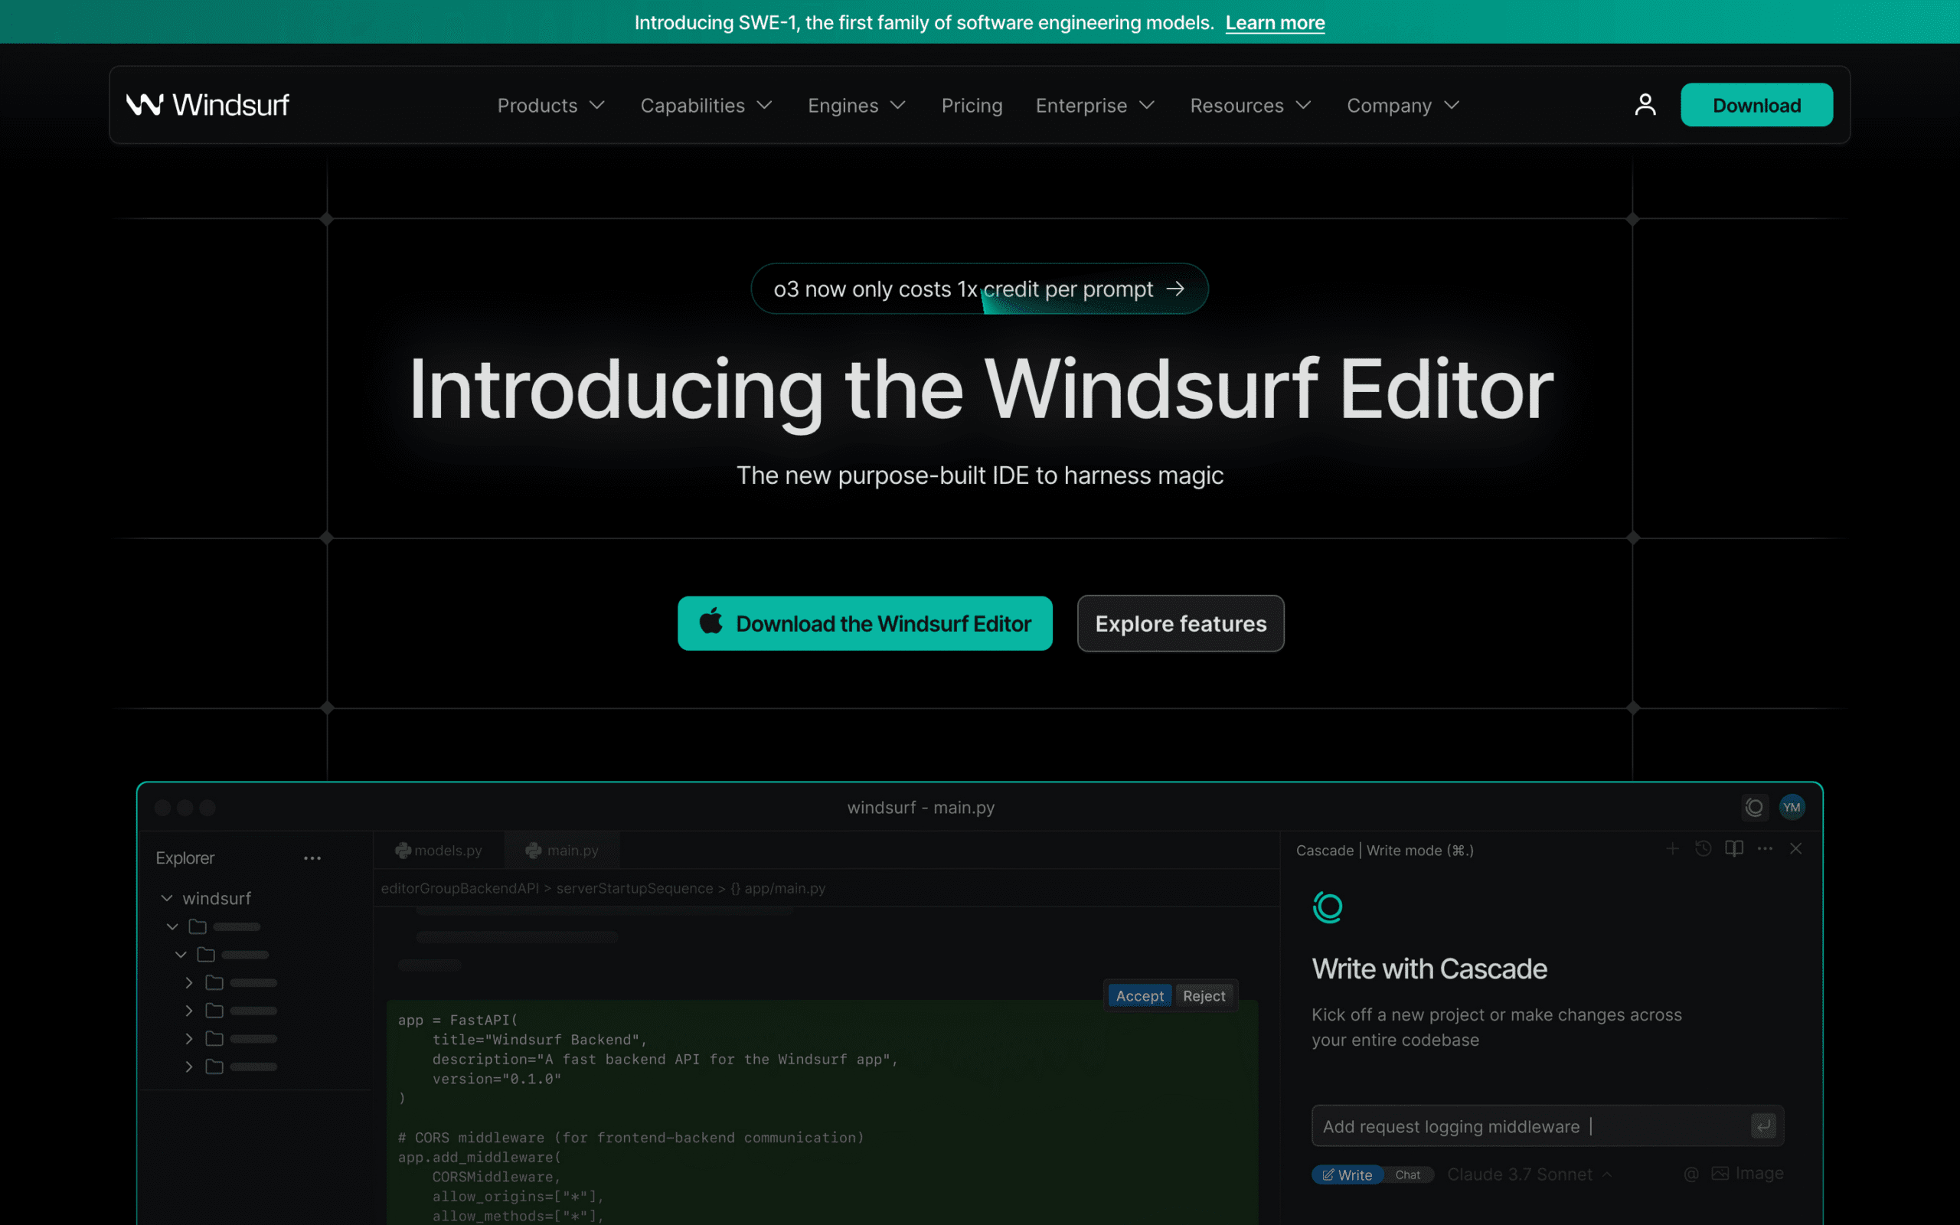The height and width of the screenshot is (1225, 1960).
Task: Open Cascade history clock icon
Action: click(x=1704, y=848)
